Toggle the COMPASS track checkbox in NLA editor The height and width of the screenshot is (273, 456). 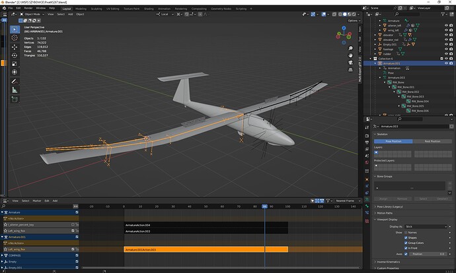click(x=77, y=255)
